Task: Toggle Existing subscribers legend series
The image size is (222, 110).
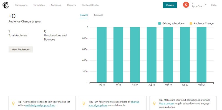Action: (171, 24)
